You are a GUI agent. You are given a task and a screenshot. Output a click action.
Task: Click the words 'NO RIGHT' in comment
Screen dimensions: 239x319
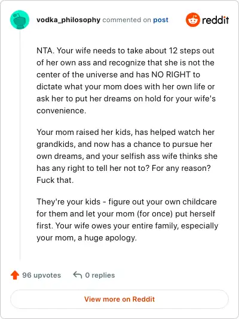pyautogui.click(x=171, y=75)
